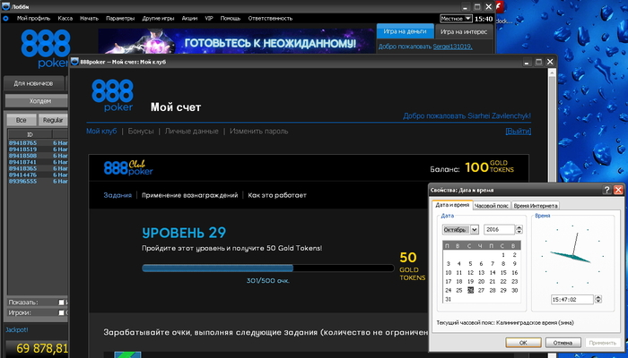Increase time with the up spinner arrow
628x358 pixels.
(x=598, y=297)
